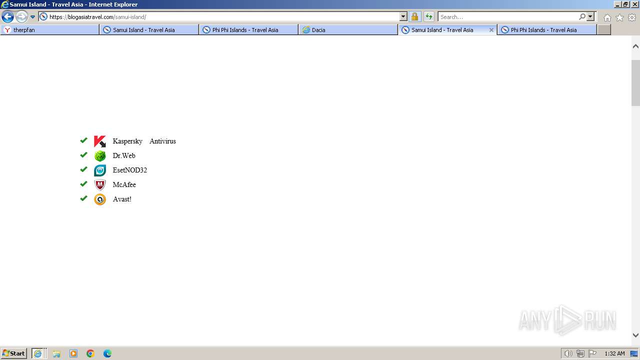
Task: Launch Microsoft Edge from taskbar
Action: (107, 353)
